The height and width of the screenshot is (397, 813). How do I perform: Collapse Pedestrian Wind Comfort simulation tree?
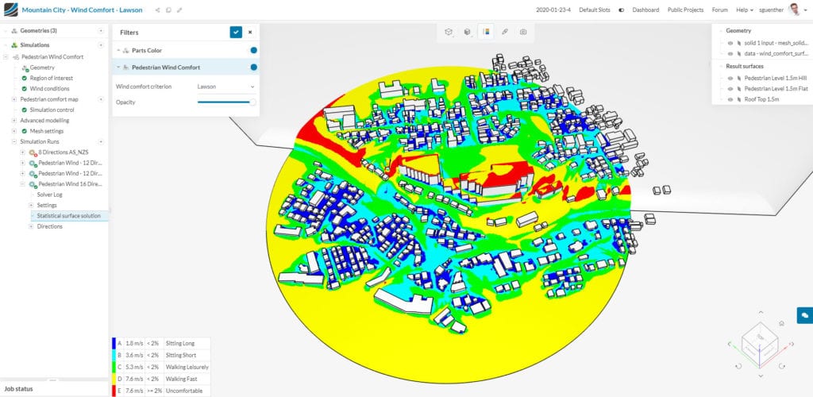6,57
